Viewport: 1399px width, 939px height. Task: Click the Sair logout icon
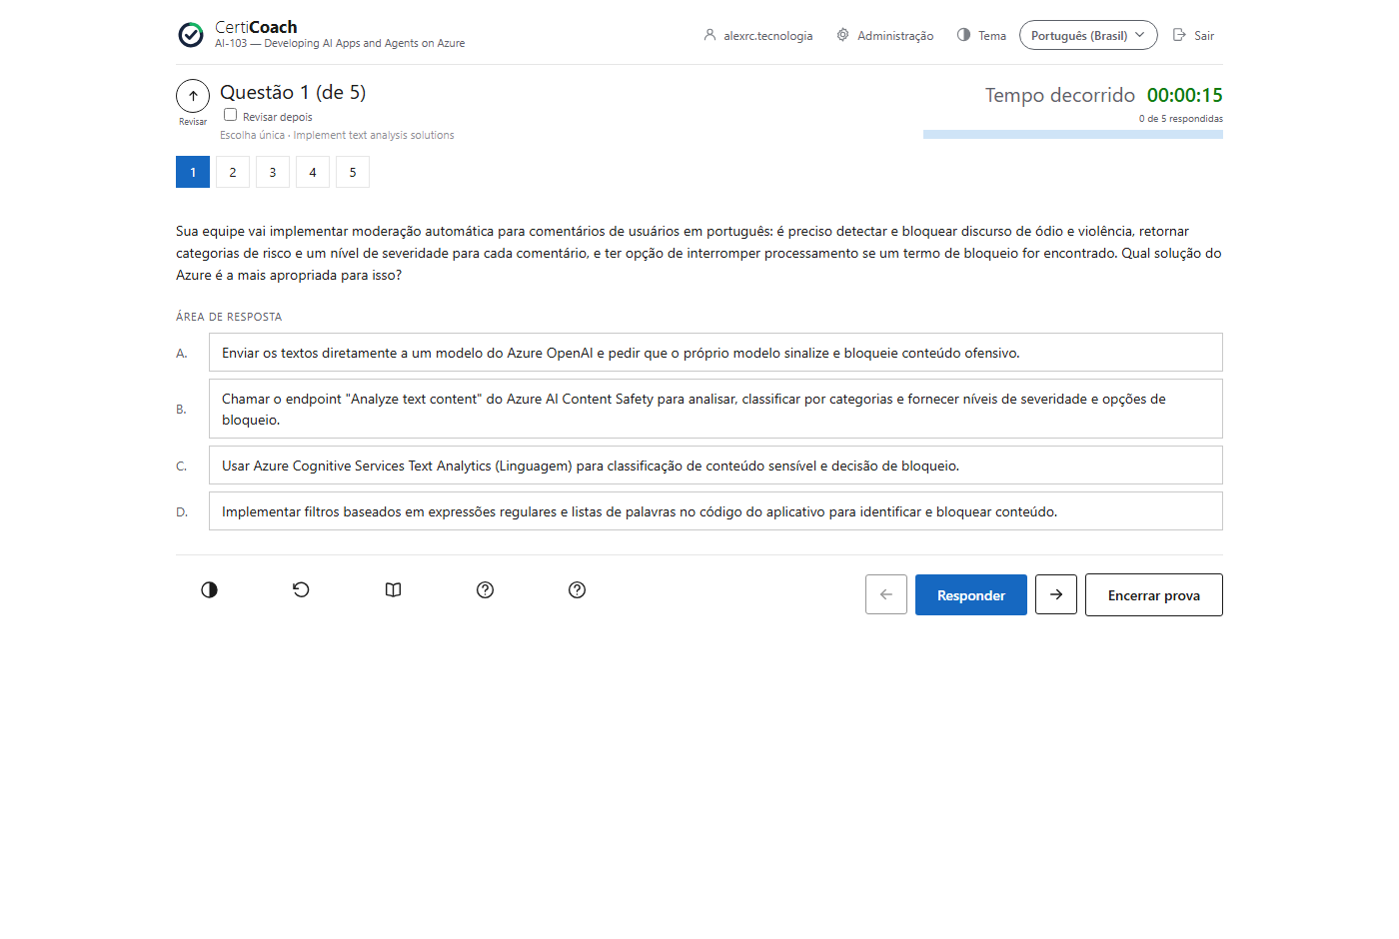1179,35
